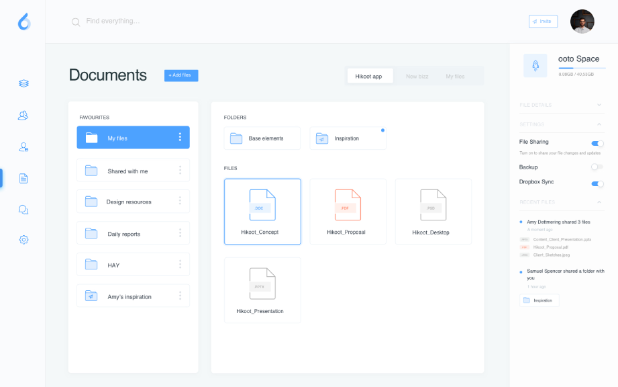Screen dimensions: 618x387
Task: Open the three-dot menu for My files
Action: click(180, 138)
